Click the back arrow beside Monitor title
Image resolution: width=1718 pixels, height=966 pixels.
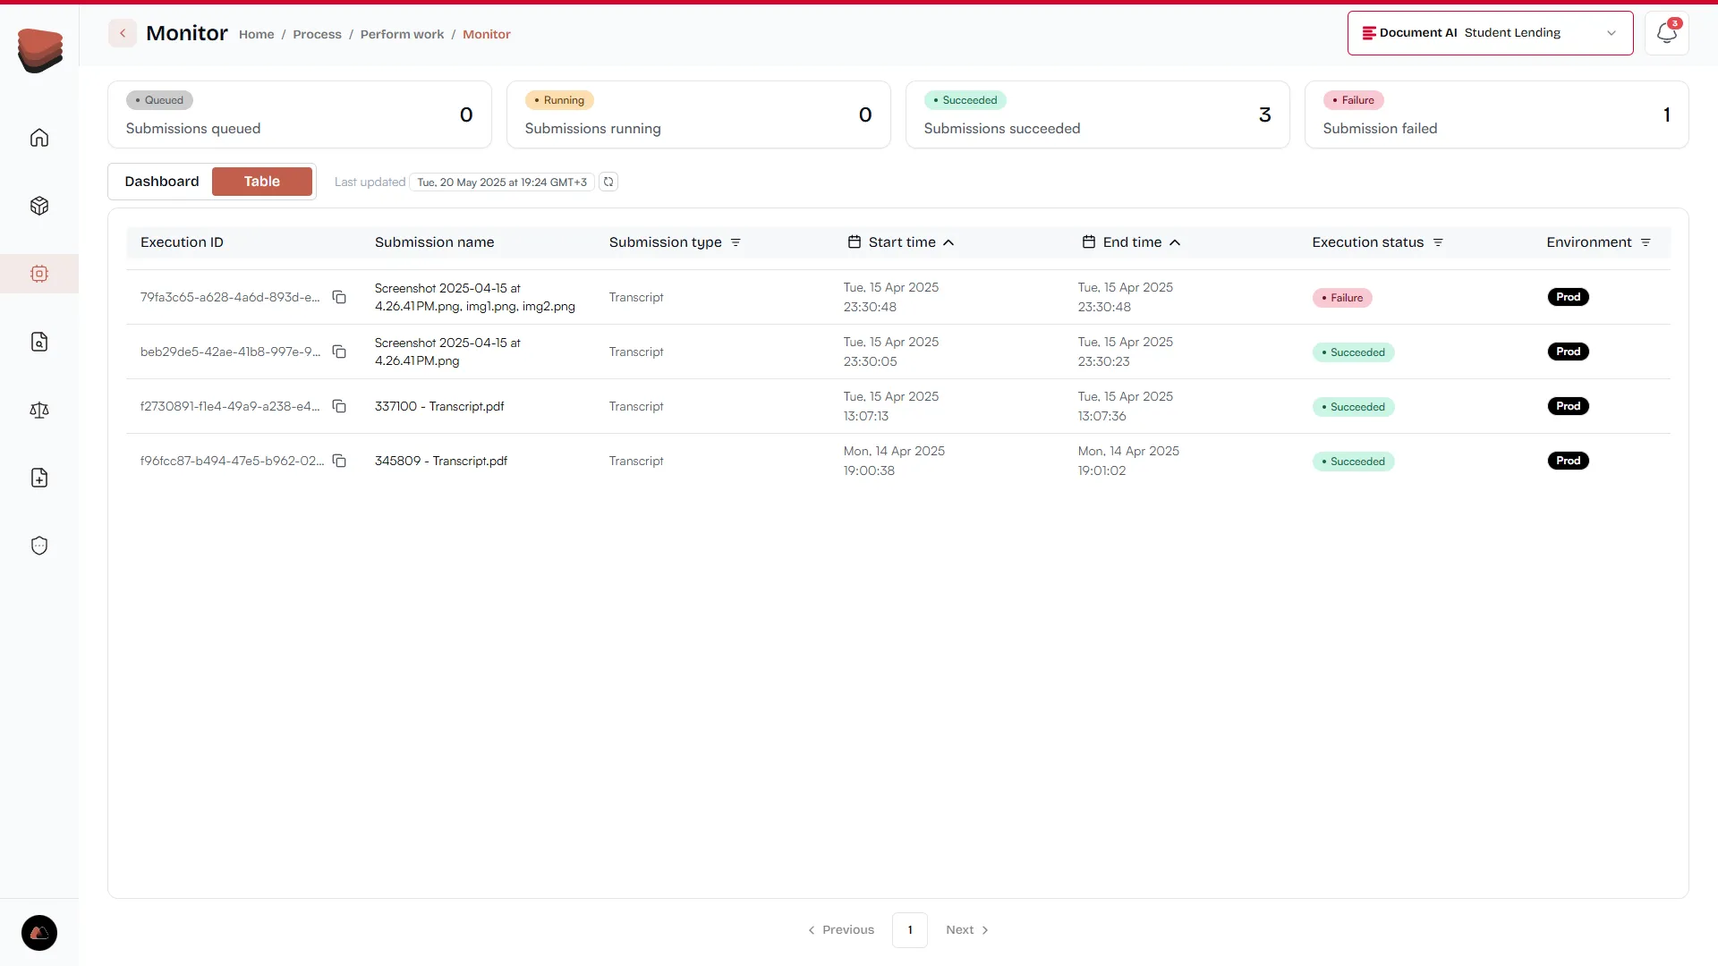(123, 33)
